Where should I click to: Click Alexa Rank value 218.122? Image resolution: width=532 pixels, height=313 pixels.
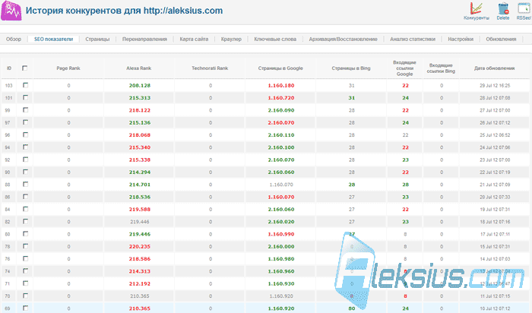click(139, 110)
